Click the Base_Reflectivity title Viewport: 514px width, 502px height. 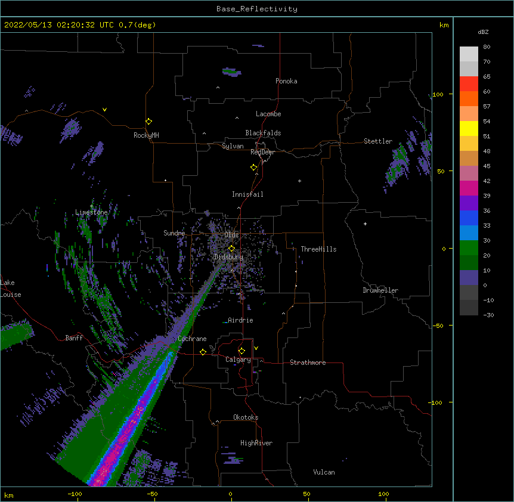(x=257, y=9)
